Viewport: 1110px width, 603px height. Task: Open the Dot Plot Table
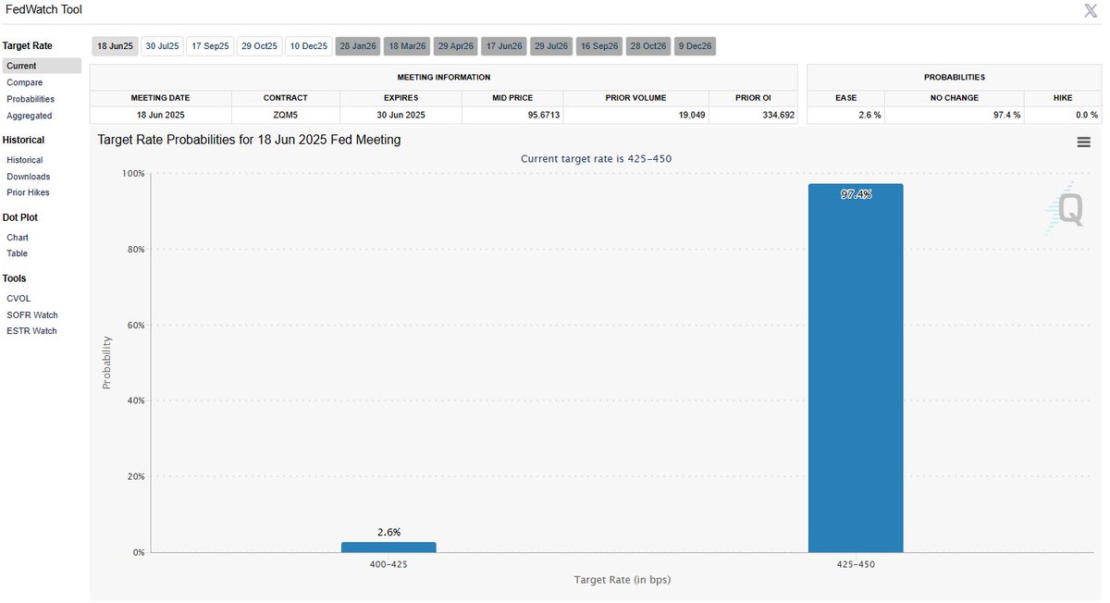[17, 252]
